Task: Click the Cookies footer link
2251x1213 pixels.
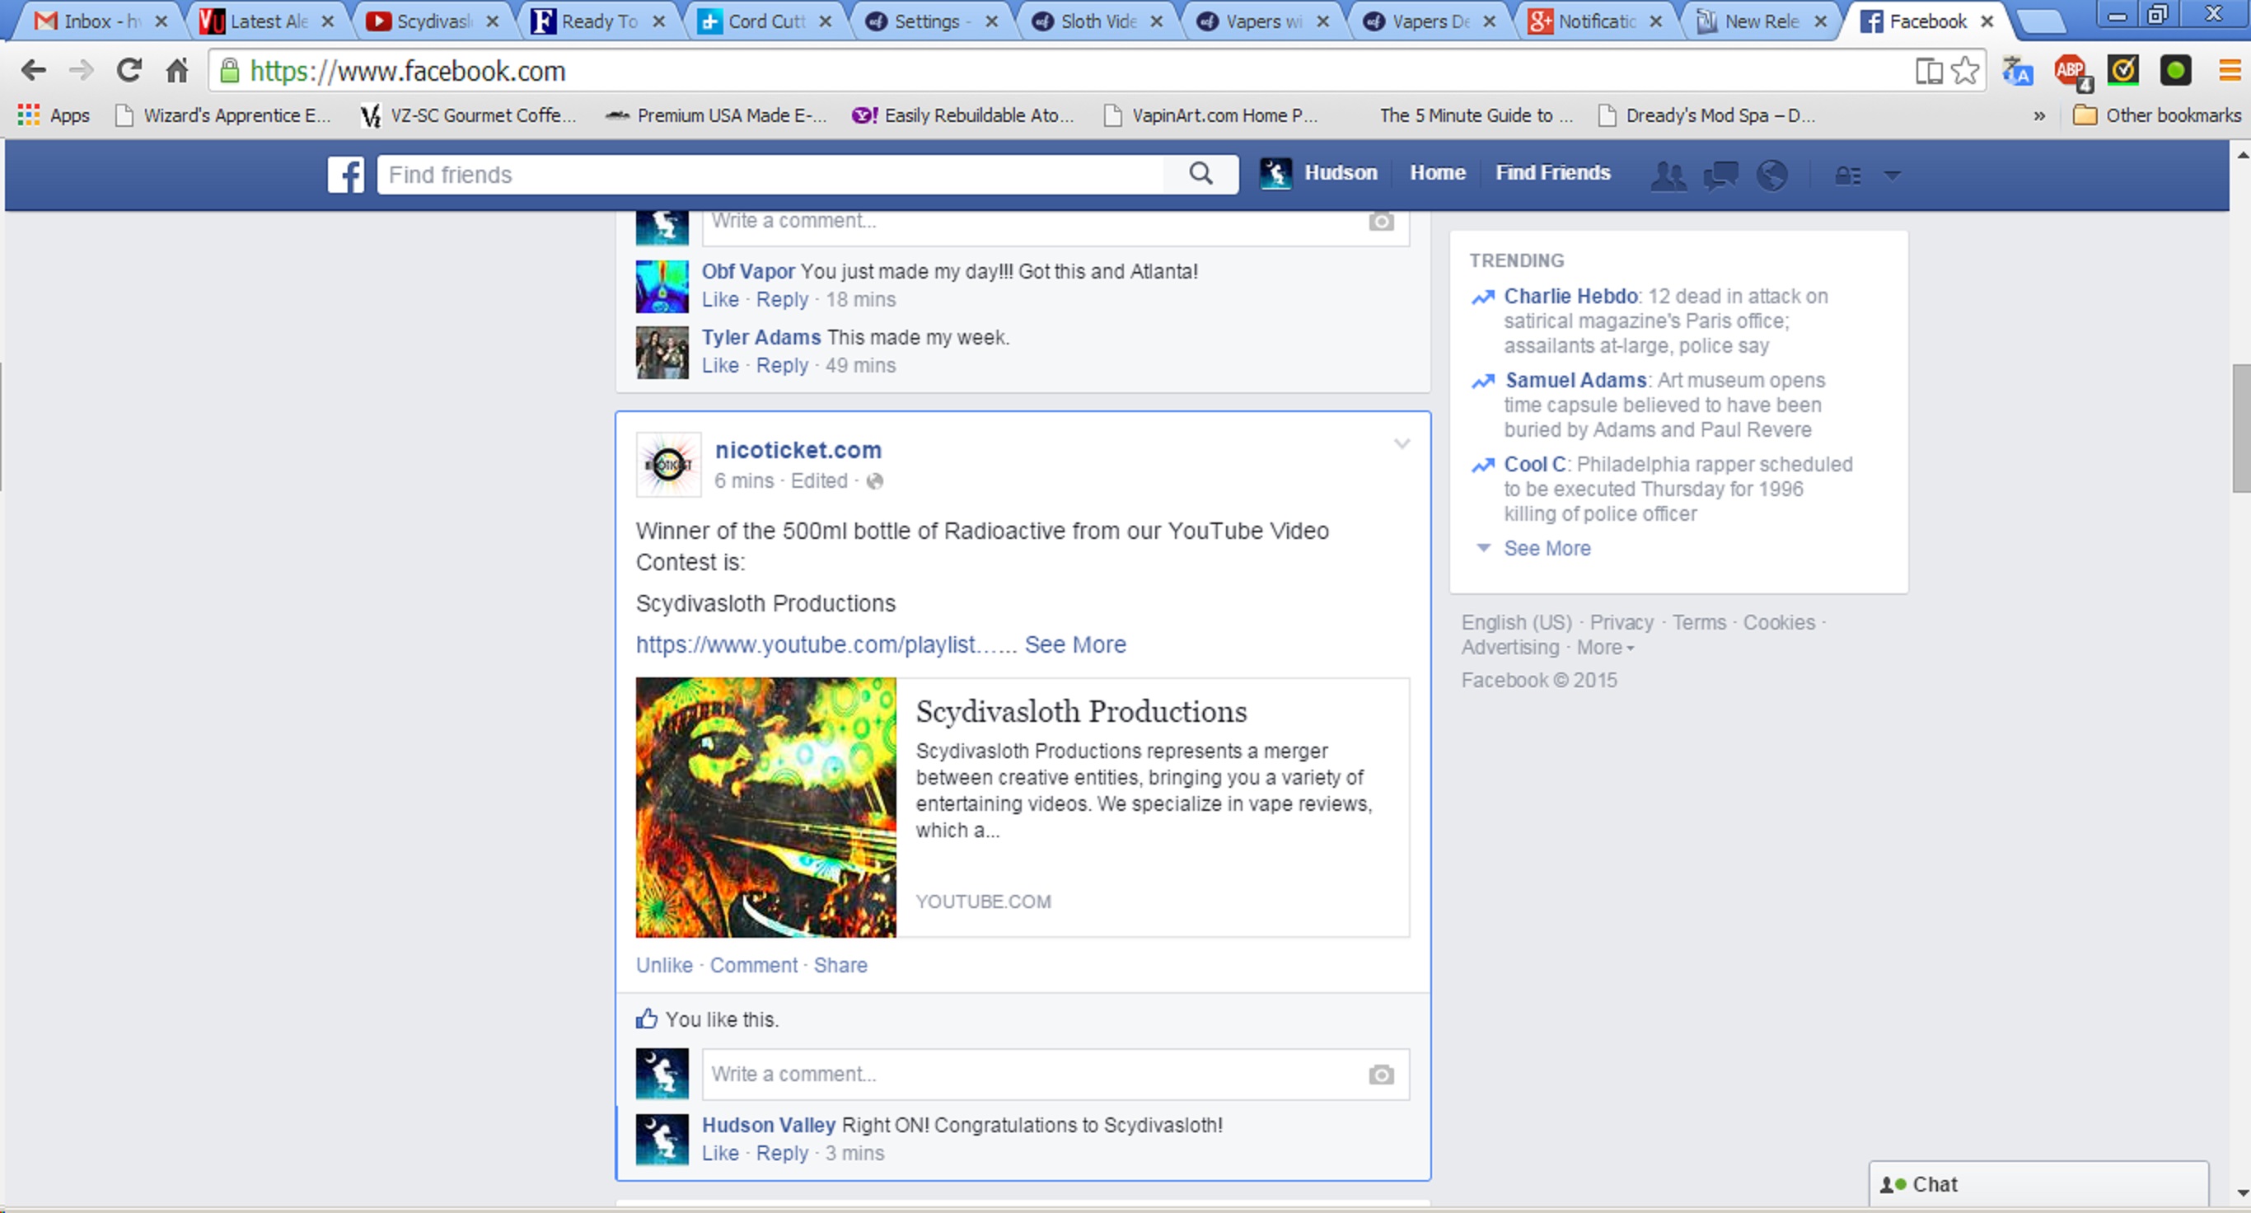Action: [1778, 622]
